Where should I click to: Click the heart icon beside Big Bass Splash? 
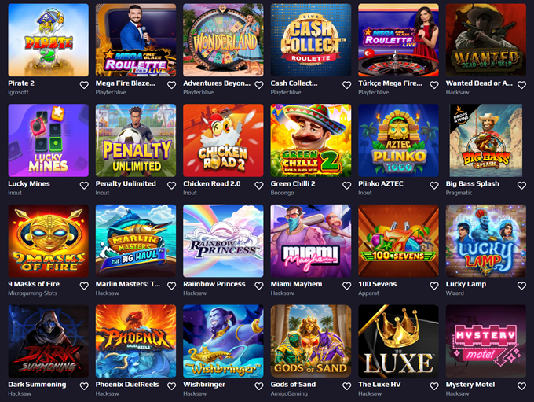point(521,186)
